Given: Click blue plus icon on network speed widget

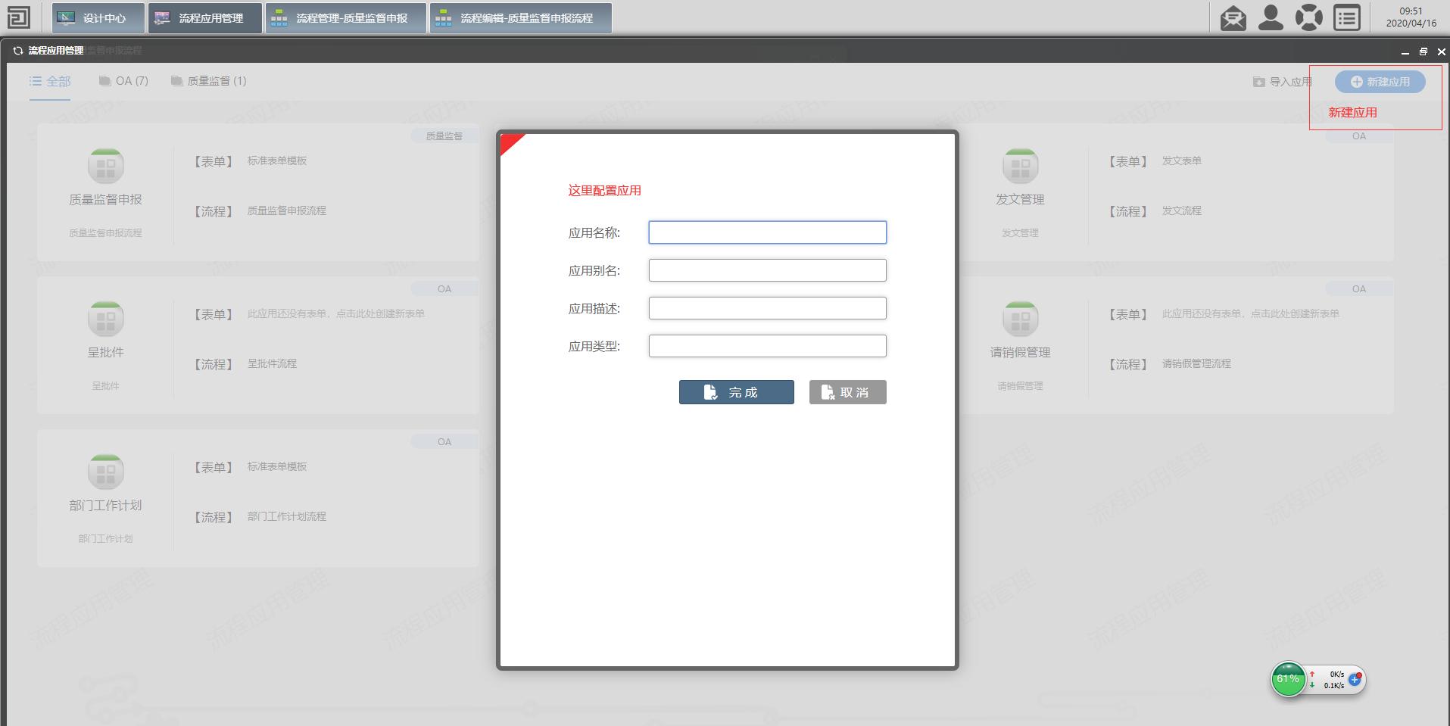Looking at the screenshot, I should point(1355,680).
